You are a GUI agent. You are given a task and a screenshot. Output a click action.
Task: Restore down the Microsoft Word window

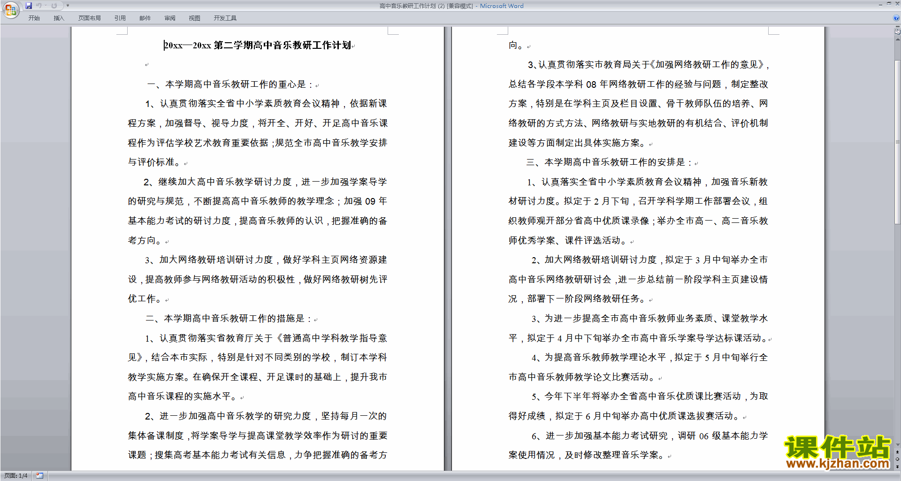point(889,4)
